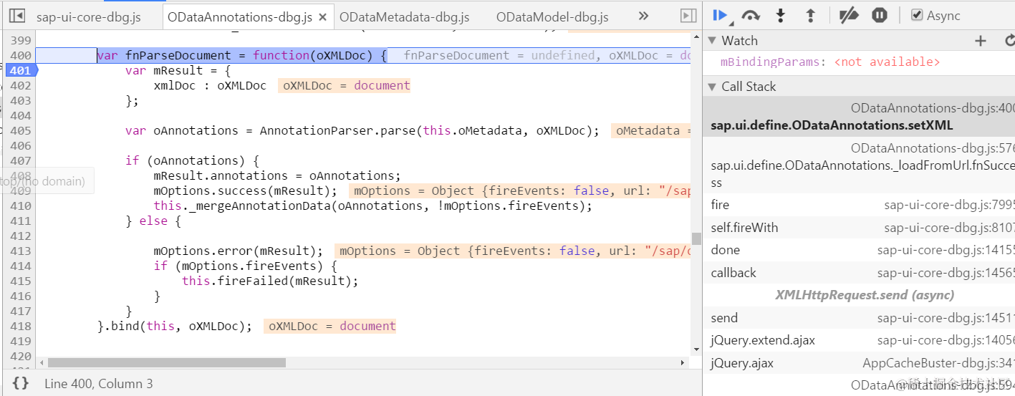Select mBindingParams watch expression
The height and width of the screenshot is (396, 1015).
click(829, 62)
